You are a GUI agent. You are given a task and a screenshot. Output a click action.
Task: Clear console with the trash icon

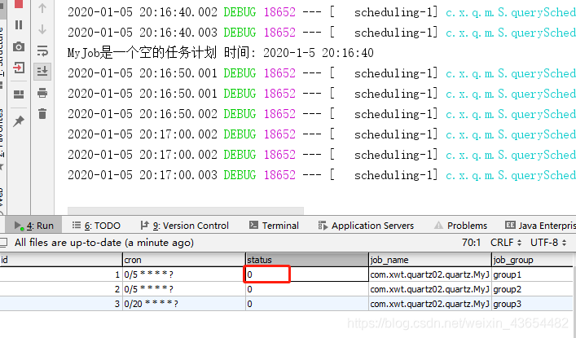[42, 114]
